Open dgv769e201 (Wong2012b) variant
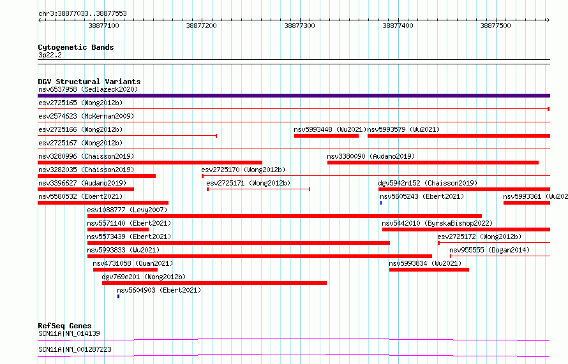 click(x=144, y=277)
